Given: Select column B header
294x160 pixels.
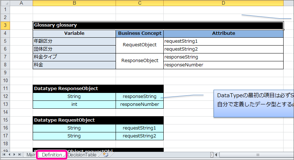Looking at the screenshot, I should click(74, 3).
